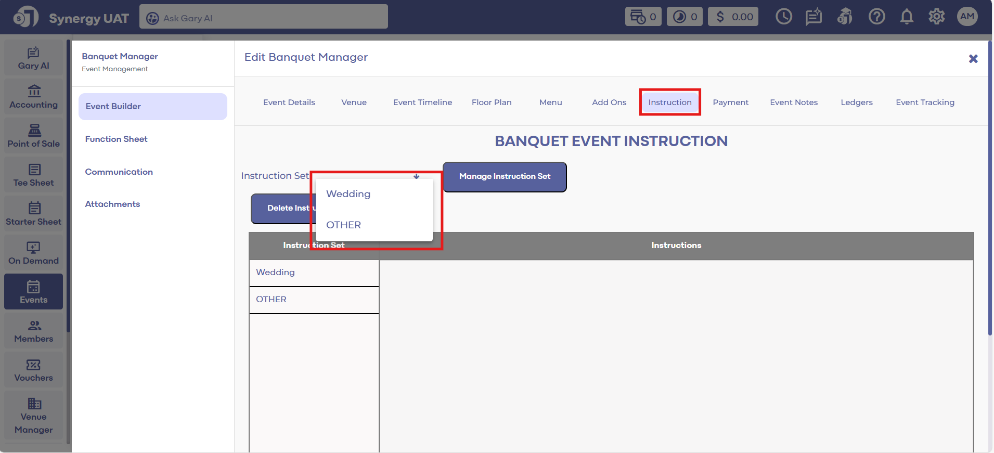Open the AM user avatar menu
Viewport: 994px width, 453px height.
click(x=967, y=17)
